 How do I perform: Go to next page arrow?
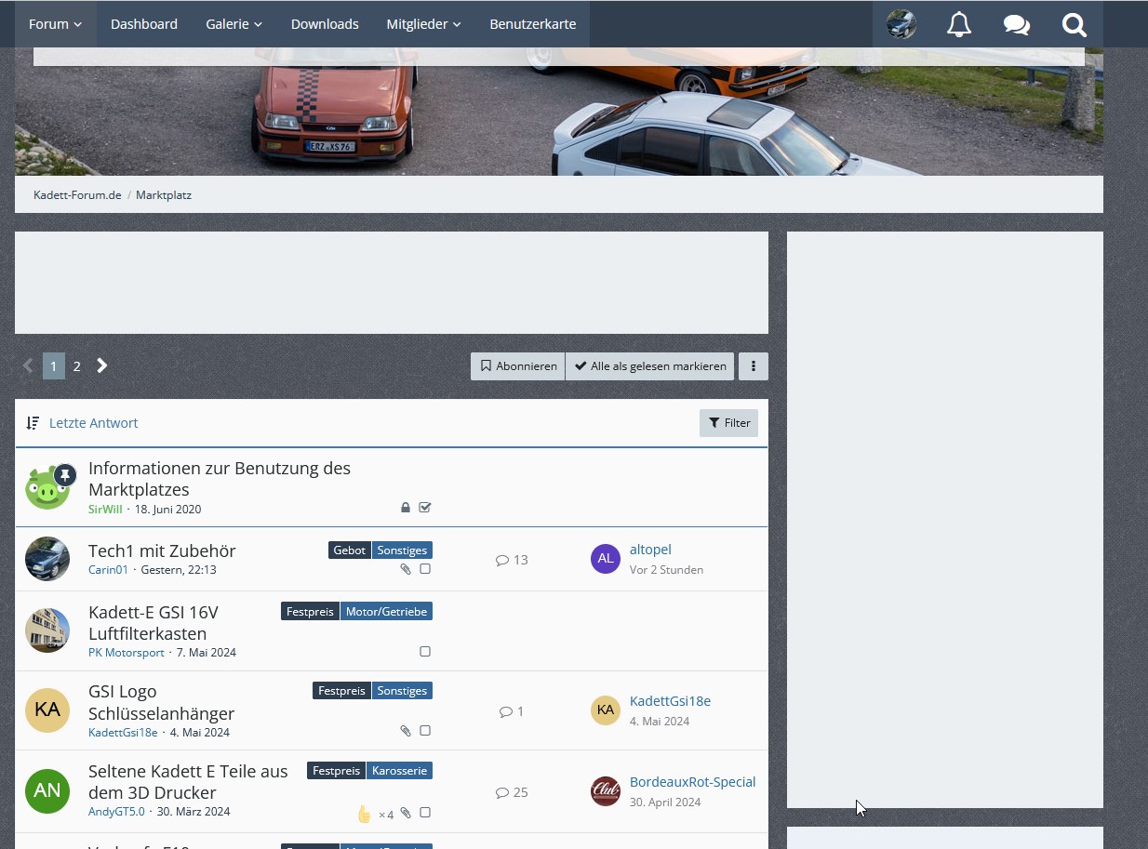pos(102,366)
